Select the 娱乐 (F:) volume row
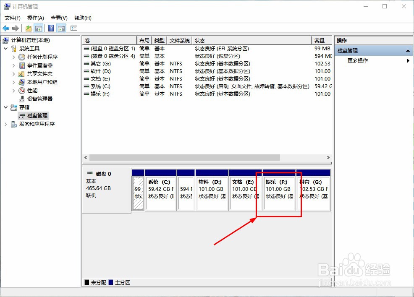This screenshot has width=414, height=297. click(x=207, y=94)
